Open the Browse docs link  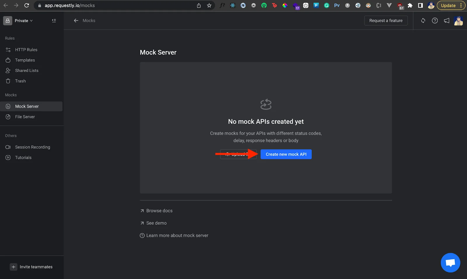(156, 211)
